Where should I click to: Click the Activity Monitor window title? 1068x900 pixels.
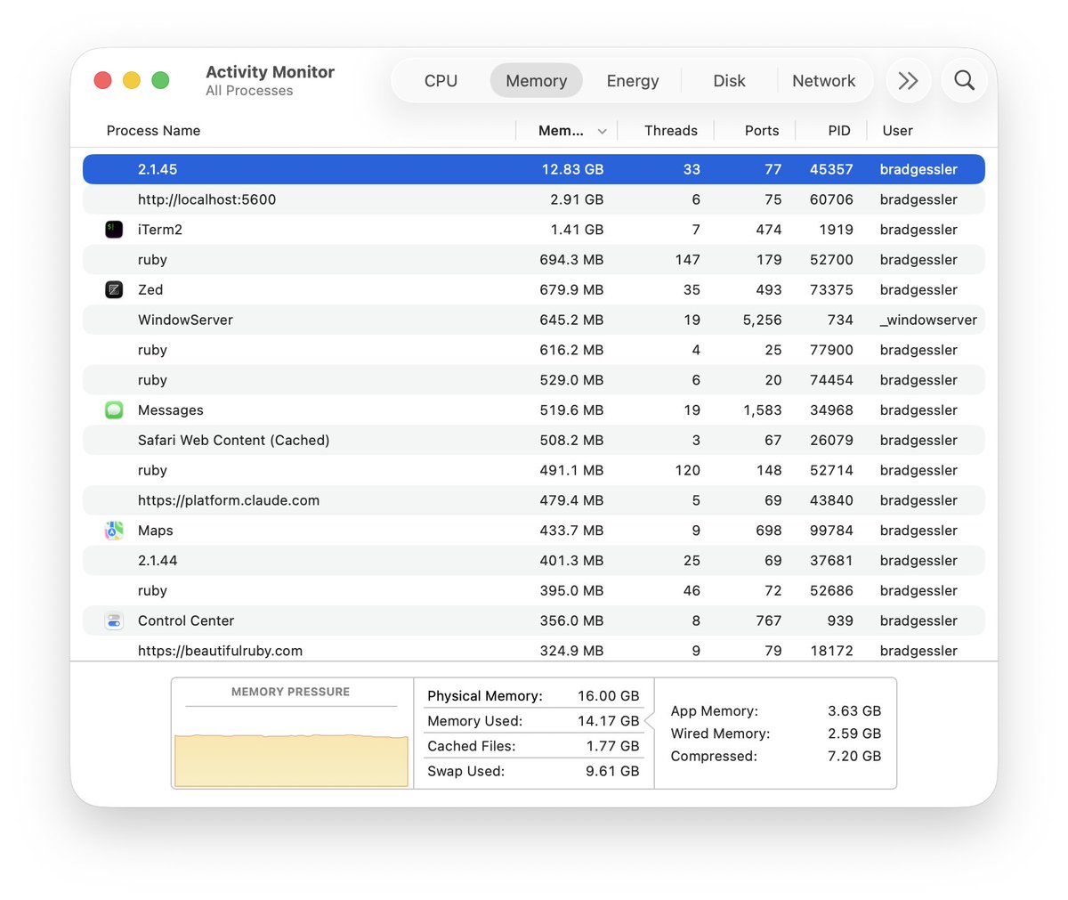point(270,72)
